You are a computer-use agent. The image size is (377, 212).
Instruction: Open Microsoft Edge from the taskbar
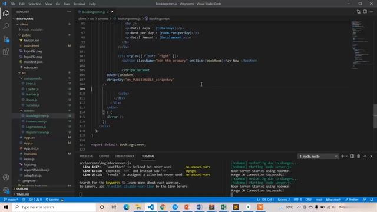(126, 207)
